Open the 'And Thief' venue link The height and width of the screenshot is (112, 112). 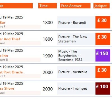(x=10, y=39)
